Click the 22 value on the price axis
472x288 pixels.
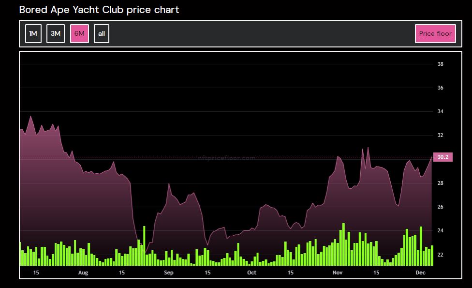[x=441, y=255]
